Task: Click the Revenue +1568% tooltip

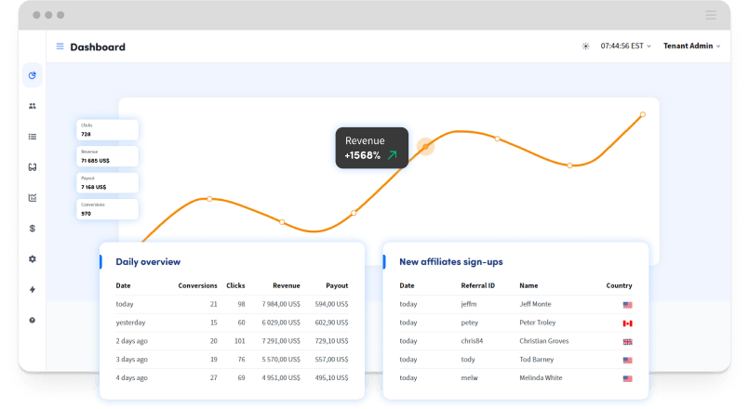Action: (x=371, y=148)
